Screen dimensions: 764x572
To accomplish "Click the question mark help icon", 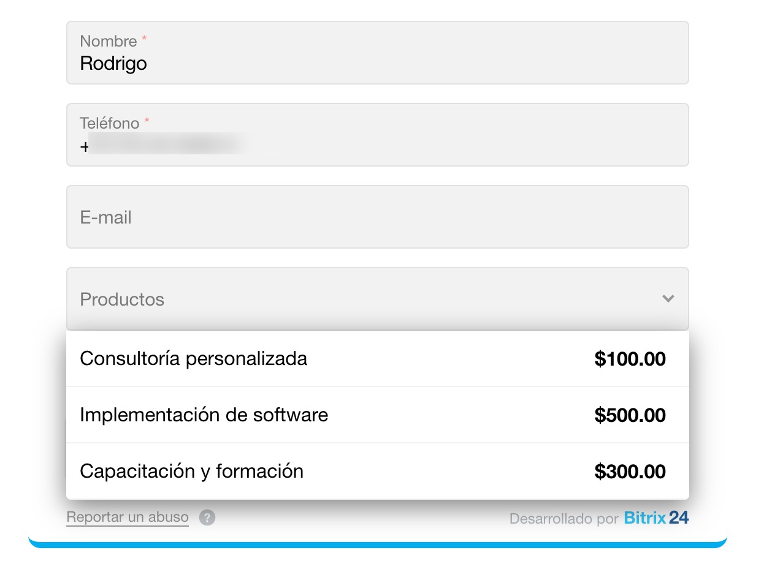I will click(x=208, y=518).
